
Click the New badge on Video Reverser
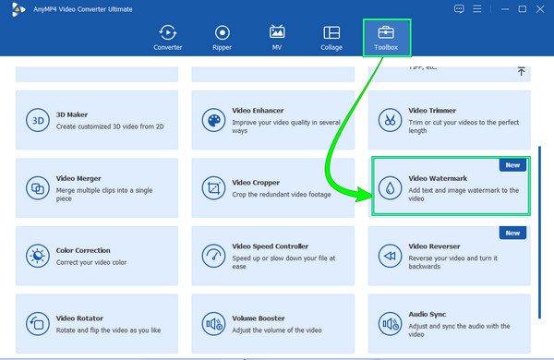512,233
